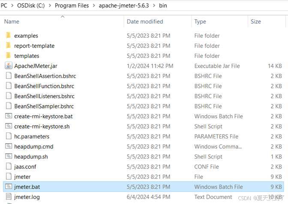Expand the chevron after Program Files
Image resolution: width=288 pixels, height=204 pixels.
[94, 6]
